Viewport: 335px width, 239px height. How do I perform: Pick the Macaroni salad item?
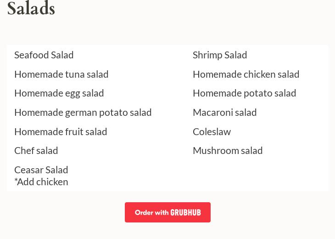224,112
